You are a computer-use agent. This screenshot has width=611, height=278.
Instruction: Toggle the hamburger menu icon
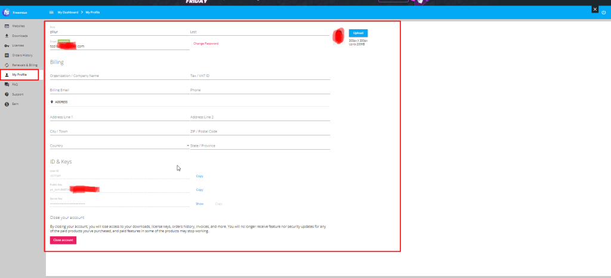[x=51, y=13]
